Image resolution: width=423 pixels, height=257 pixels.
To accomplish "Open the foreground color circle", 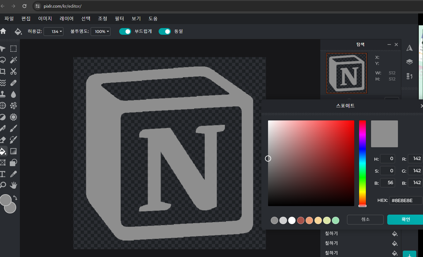I will [x=5, y=200].
